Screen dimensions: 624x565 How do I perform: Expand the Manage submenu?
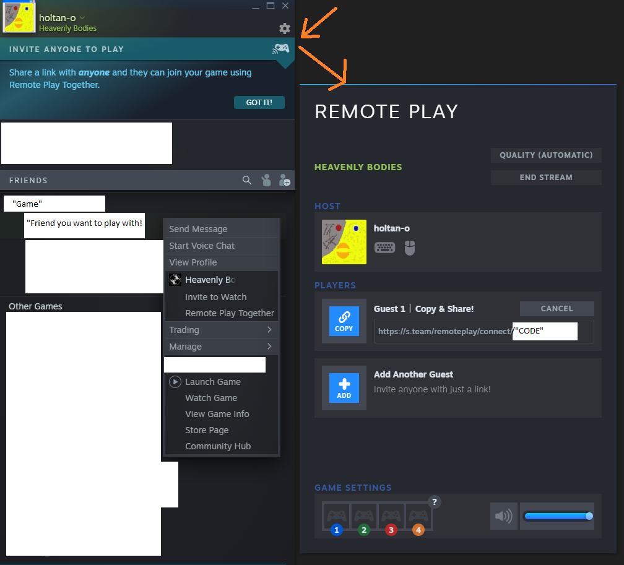point(221,347)
